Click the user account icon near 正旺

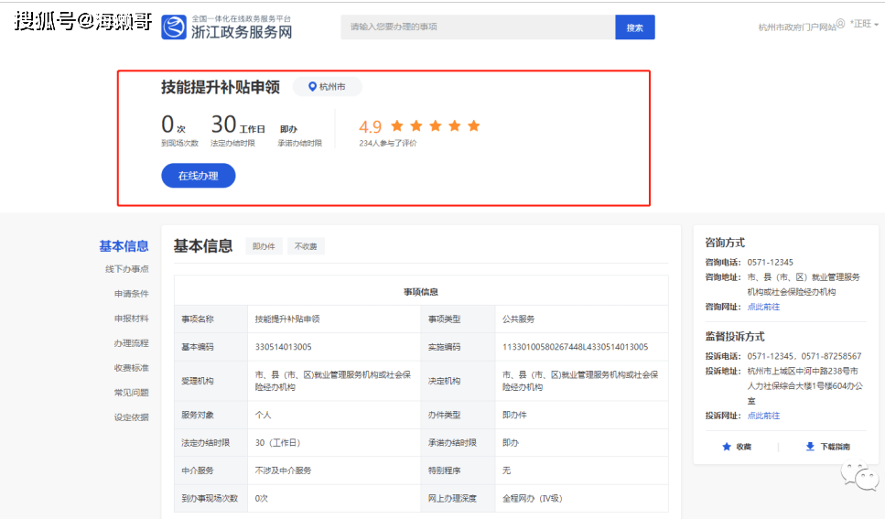click(840, 24)
